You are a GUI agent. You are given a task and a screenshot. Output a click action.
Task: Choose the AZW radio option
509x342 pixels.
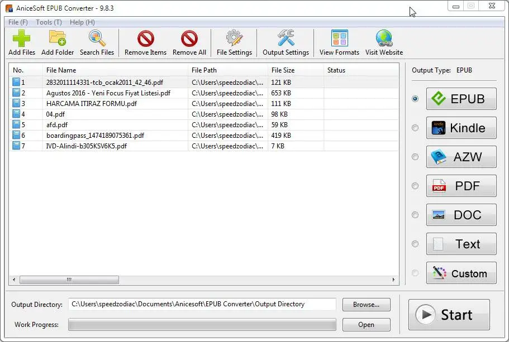(415, 157)
